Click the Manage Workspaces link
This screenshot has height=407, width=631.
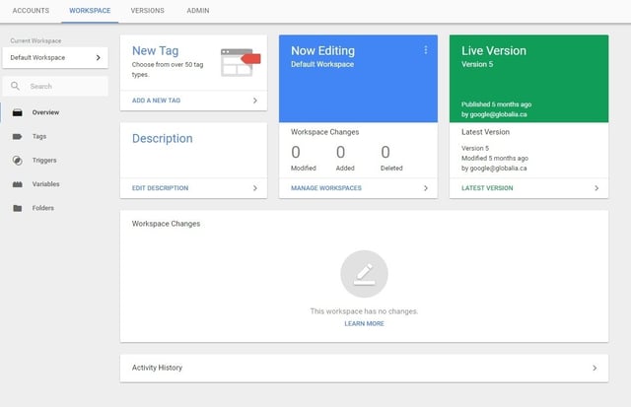(x=326, y=188)
